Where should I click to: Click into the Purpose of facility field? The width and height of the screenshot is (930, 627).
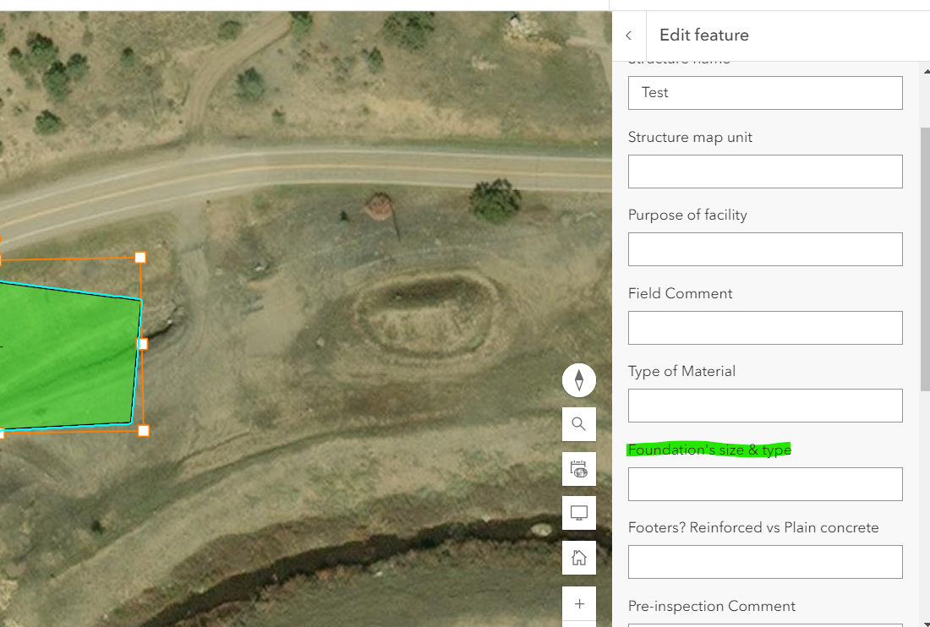[x=765, y=249]
